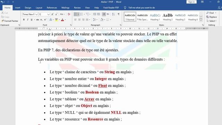Screen dimensions: 222x125
Task: Open the References tab
Action: [52, 8]
